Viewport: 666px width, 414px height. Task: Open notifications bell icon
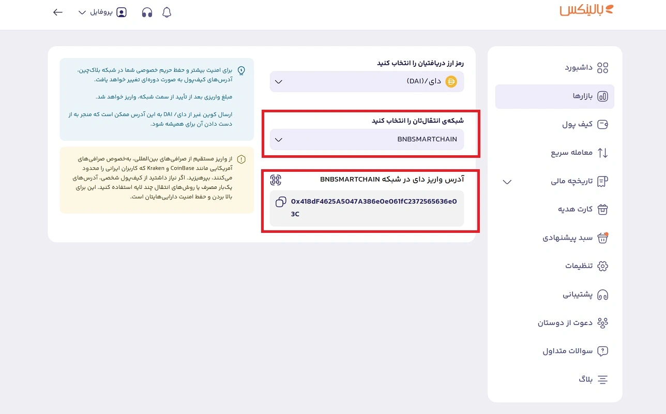click(166, 12)
